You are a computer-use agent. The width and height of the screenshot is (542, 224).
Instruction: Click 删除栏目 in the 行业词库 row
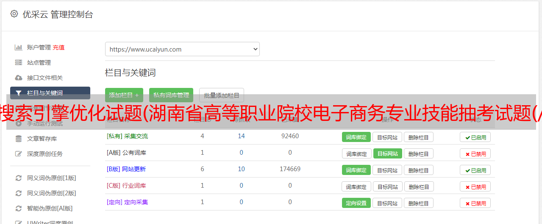click(419, 186)
